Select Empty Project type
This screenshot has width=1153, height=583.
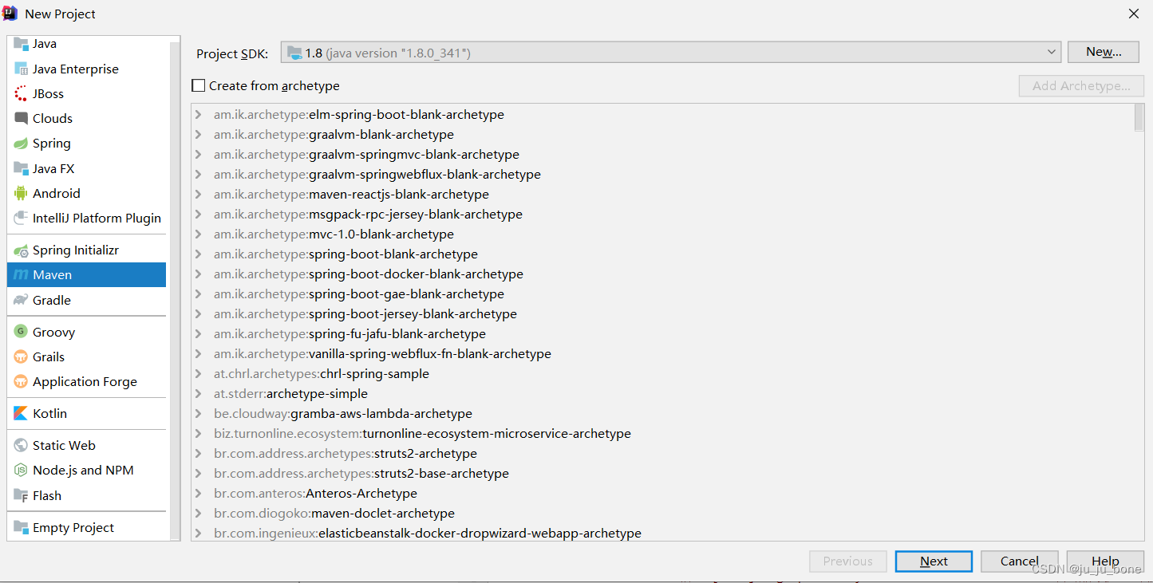tap(87, 527)
